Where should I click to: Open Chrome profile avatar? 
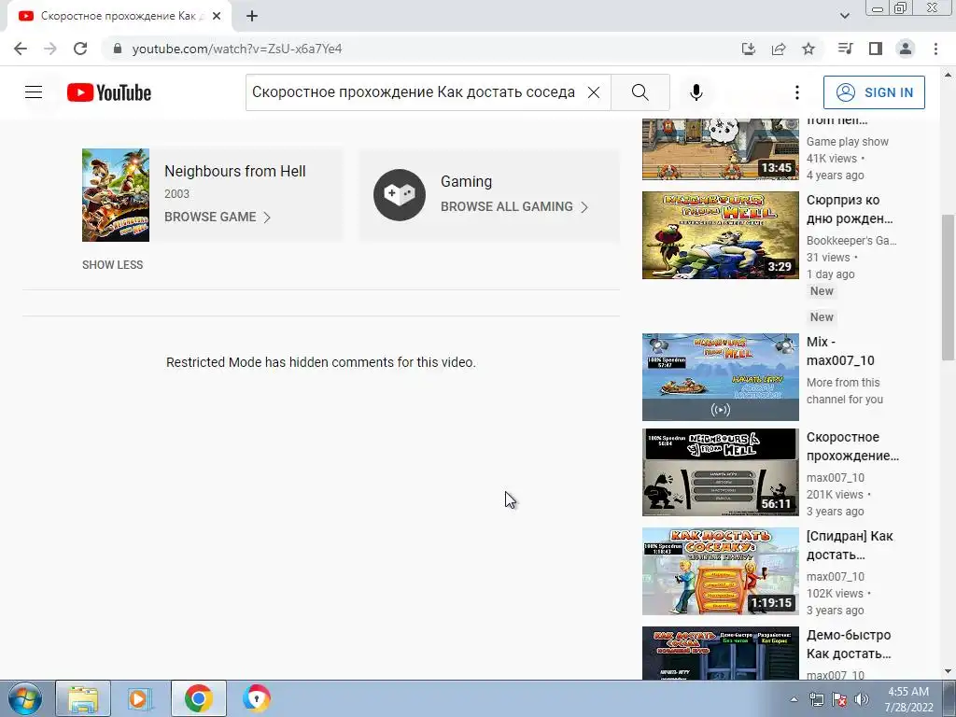(x=906, y=49)
